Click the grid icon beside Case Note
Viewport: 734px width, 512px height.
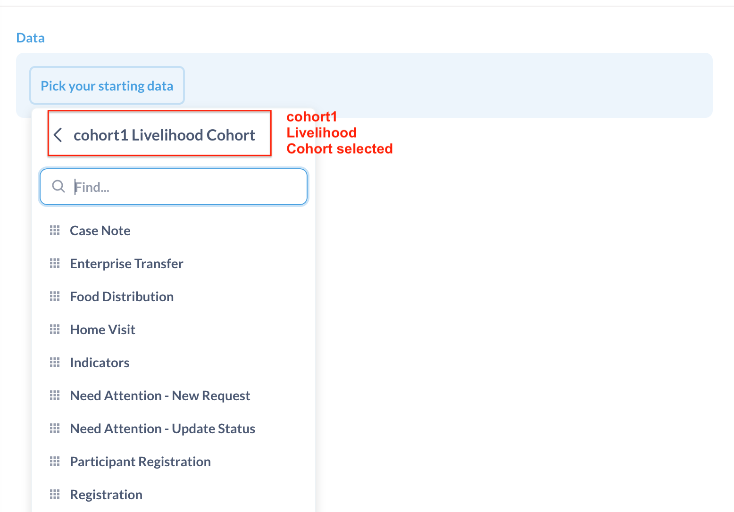click(55, 230)
